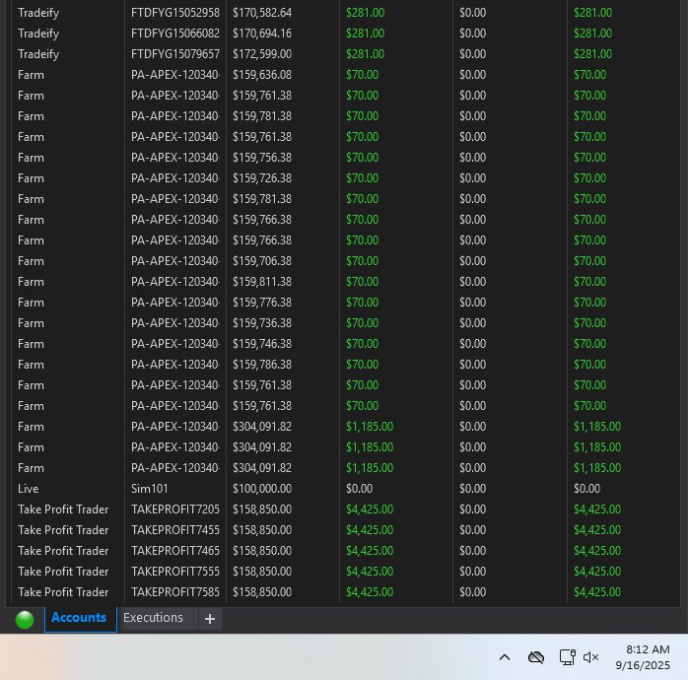This screenshot has width=688, height=680.
Task: Click Farm label in the $159,746.38 row
Action: [x=31, y=344]
